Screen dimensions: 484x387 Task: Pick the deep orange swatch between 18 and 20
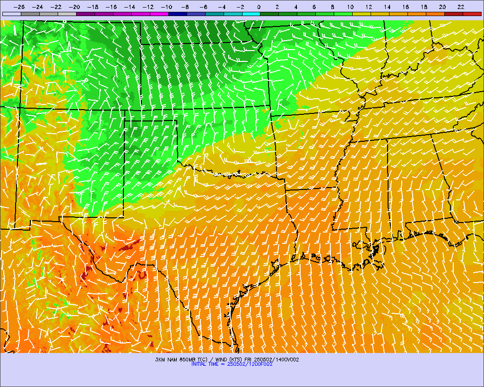(x=435, y=14)
